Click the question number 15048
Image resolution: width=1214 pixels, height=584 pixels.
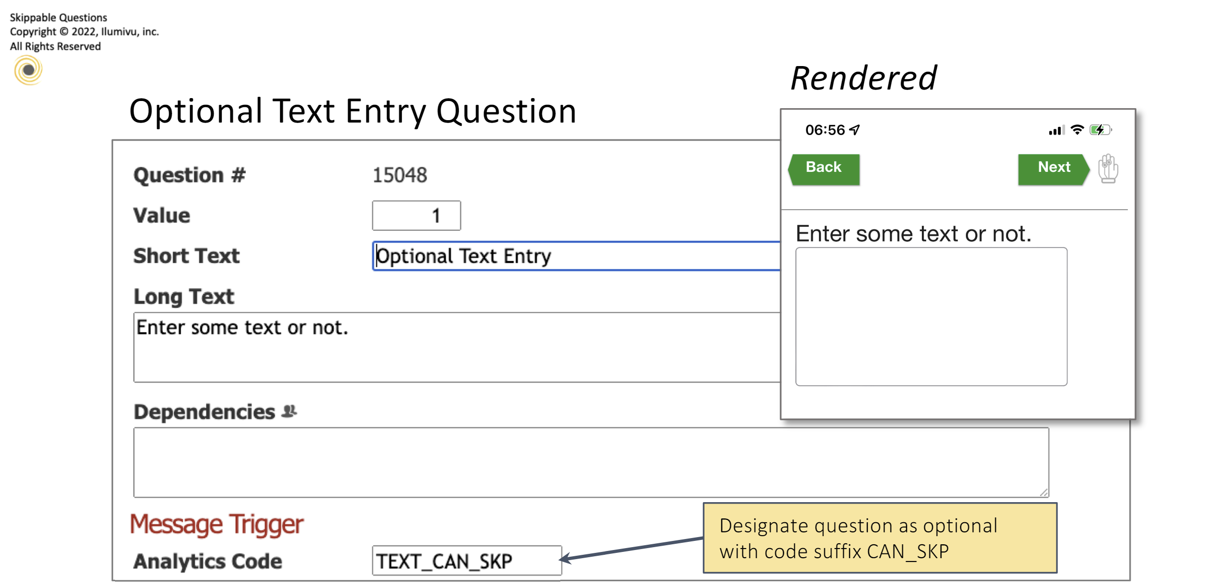pyautogui.click(x=399, y=175)
